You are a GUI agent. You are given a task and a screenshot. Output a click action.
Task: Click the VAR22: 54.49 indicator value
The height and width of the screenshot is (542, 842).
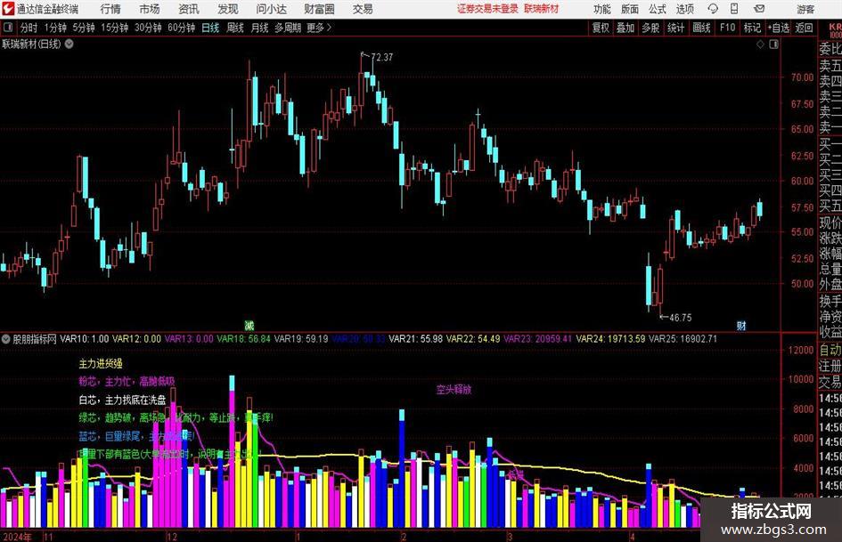click(x=473, y=338)
